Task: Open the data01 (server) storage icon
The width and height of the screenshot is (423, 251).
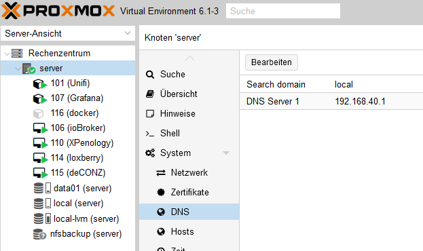Action: point(42,188)
